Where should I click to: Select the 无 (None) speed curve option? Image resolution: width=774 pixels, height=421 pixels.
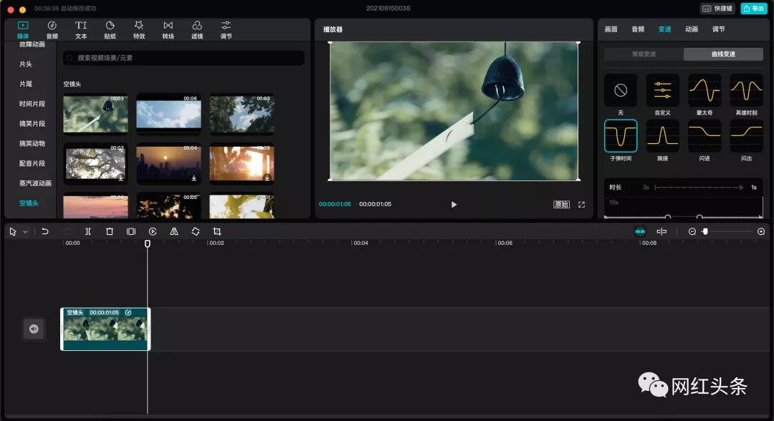(x=621, y=90)
